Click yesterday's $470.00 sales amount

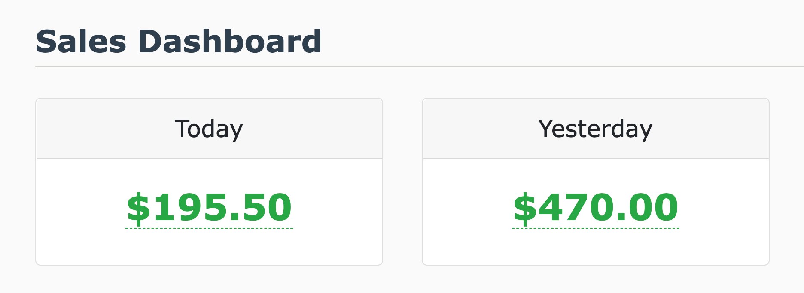[596, 208]
